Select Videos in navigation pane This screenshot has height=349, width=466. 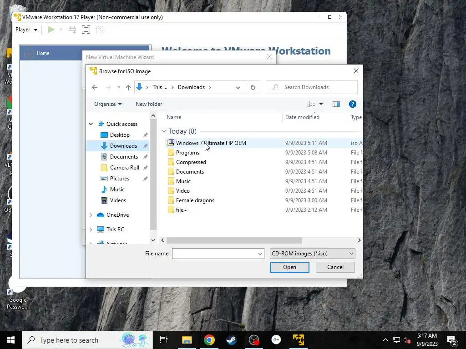tap(118, 200)
